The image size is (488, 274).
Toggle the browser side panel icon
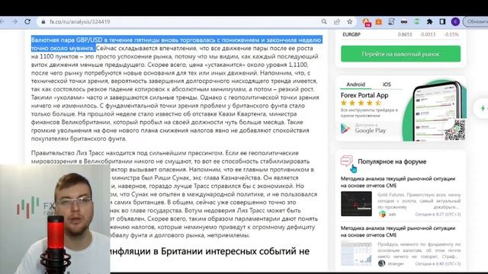(442, 21)
